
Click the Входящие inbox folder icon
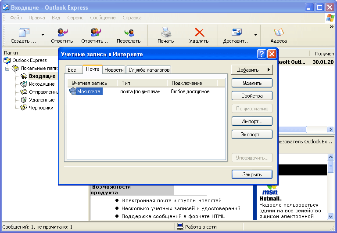tap(24, 76)
